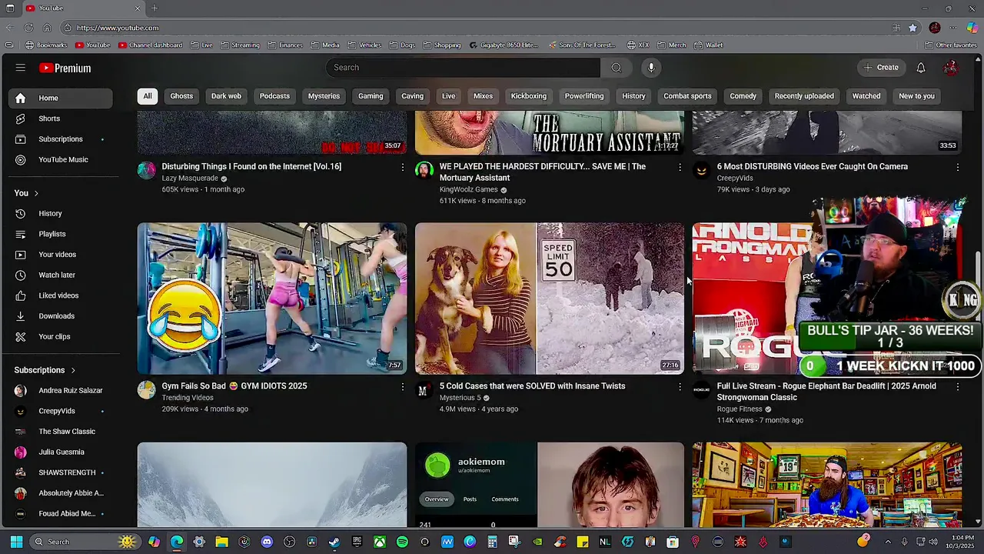Image resolution: width=984 pixels, height=554 pixels.
Task: Click the Create button
Action: tap(881, 68)
